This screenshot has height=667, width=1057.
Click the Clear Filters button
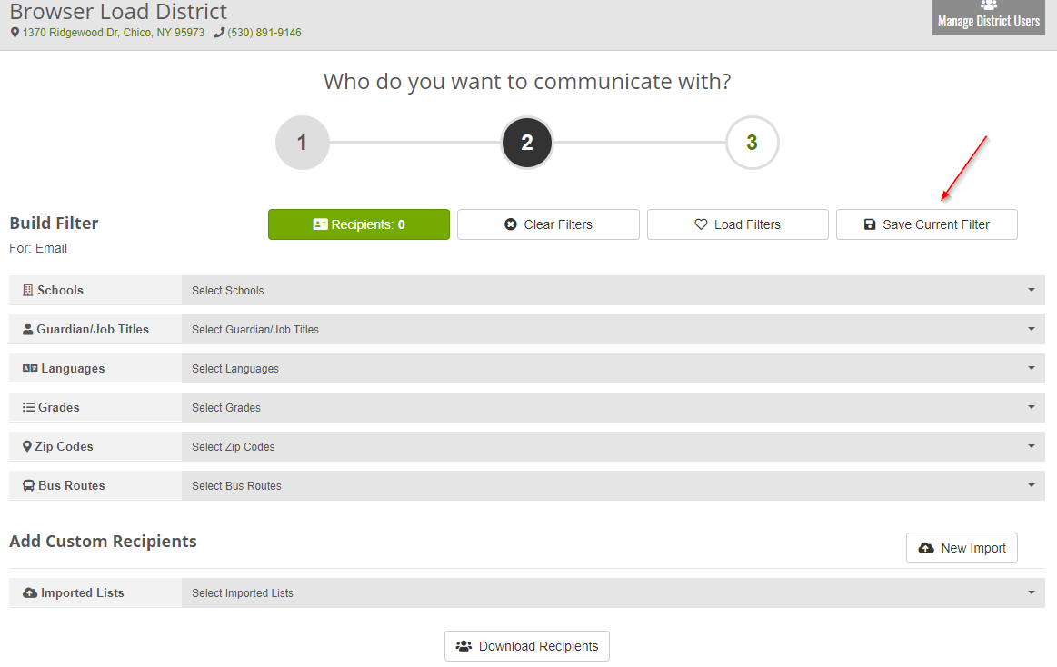tap(548, 224)
